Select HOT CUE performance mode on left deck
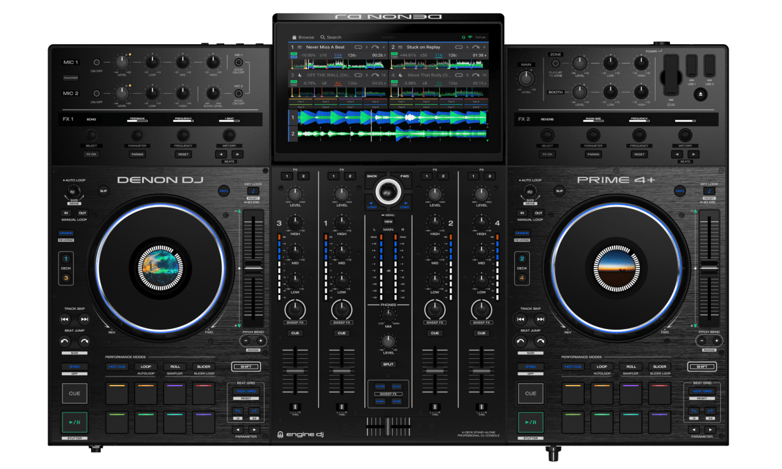782x469 pixels. [117, 367]
